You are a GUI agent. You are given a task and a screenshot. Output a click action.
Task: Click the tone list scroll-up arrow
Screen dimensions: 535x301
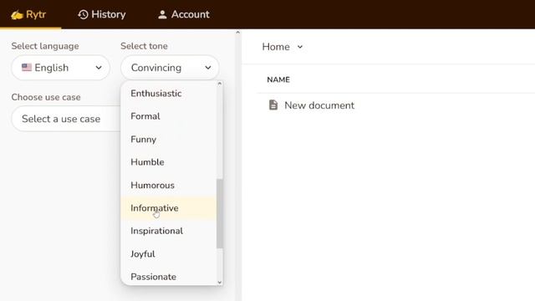point(219,84)
